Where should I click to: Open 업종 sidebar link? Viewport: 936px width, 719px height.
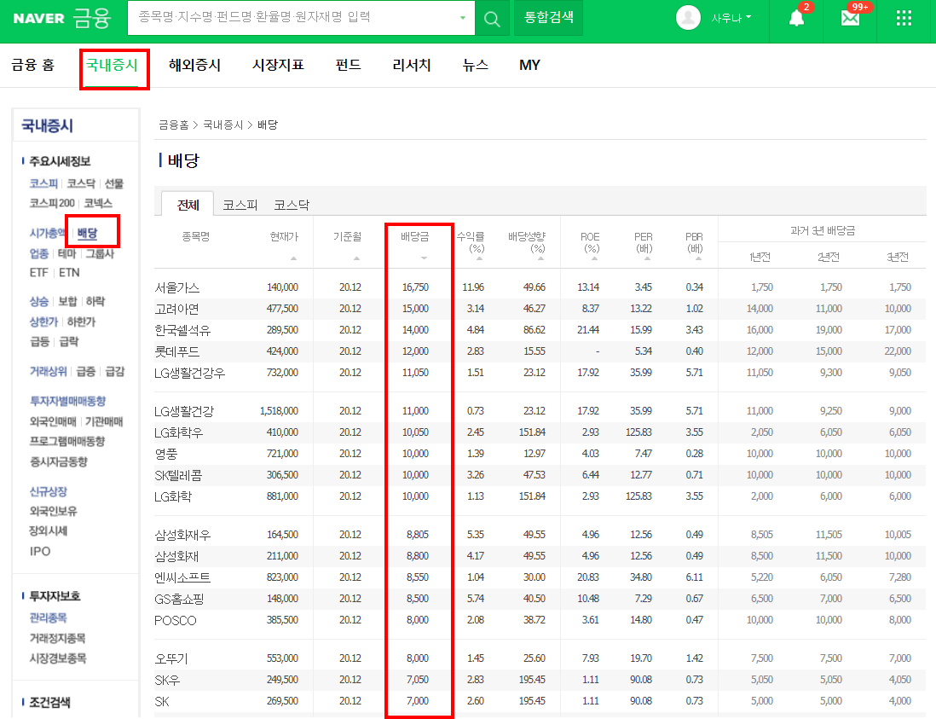(x=39, y=253)
